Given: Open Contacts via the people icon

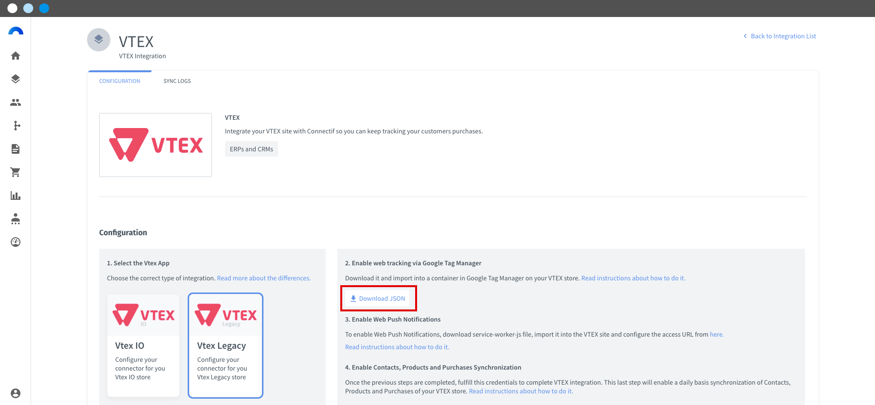Looking at the screenshot, I should tap(16, 102).
